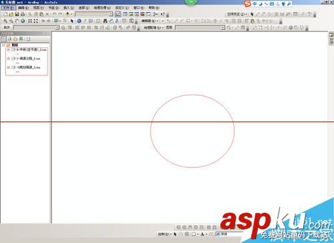Open the Table Of Contents window icon

coord(125,14)
